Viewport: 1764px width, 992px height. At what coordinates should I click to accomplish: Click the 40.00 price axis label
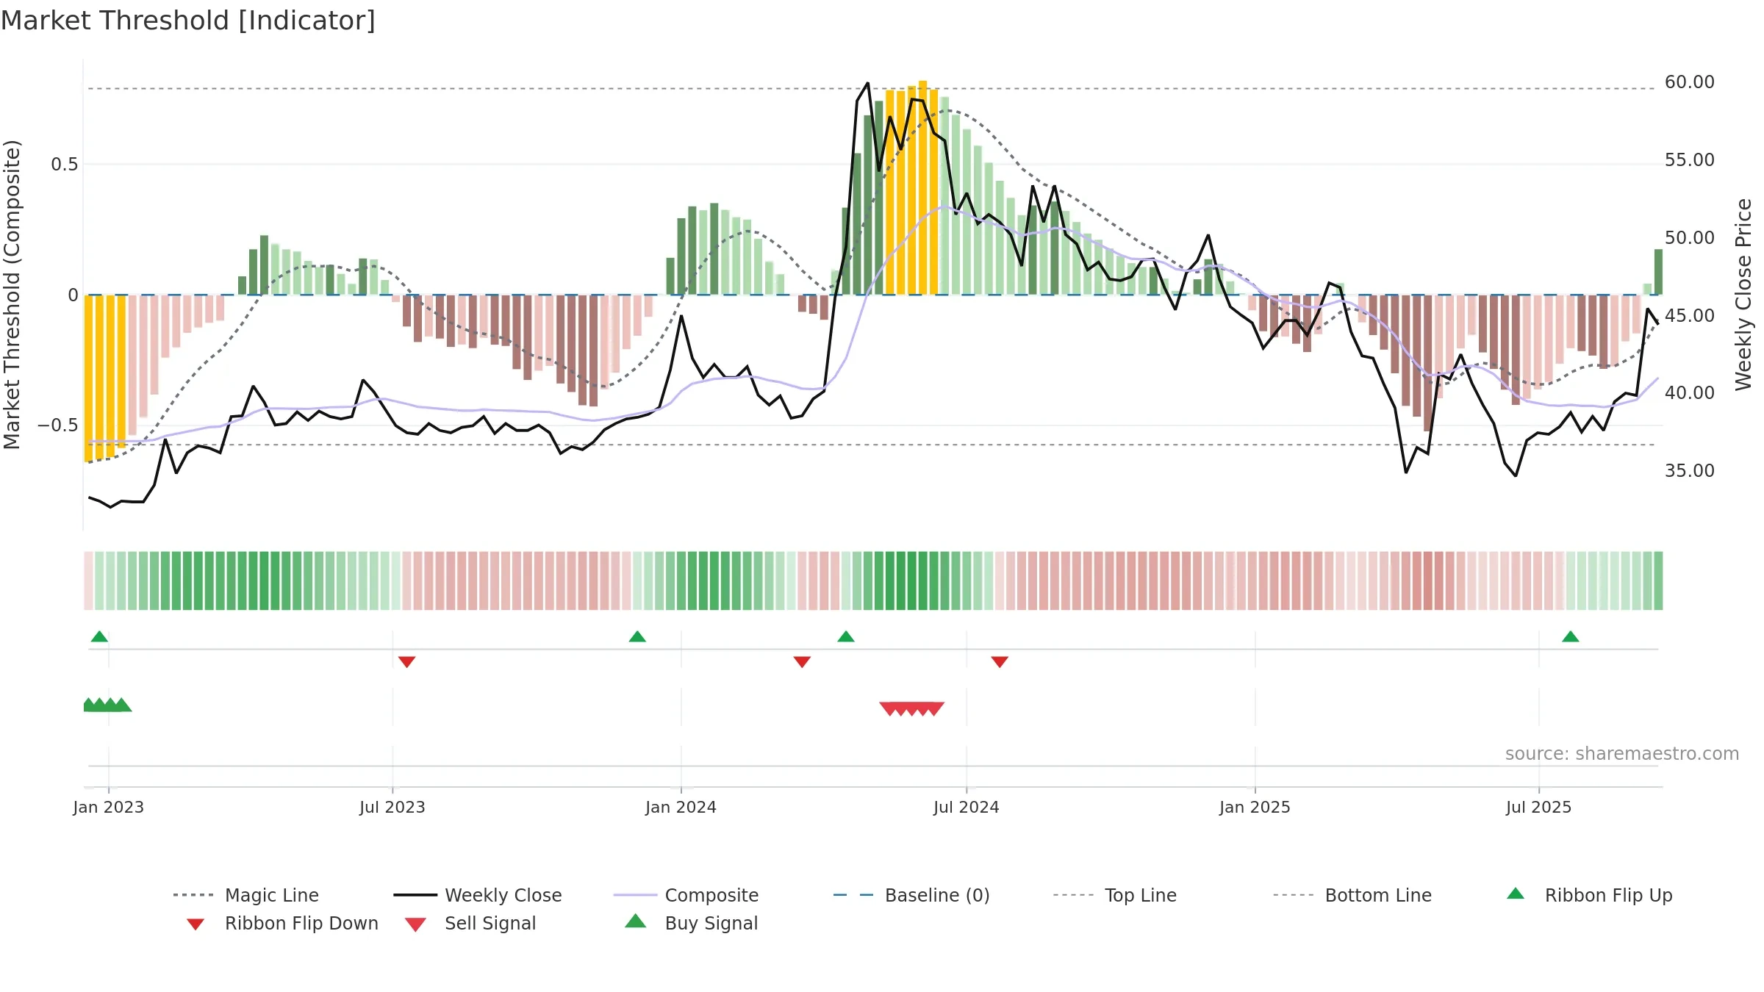tap(1690, 393)
